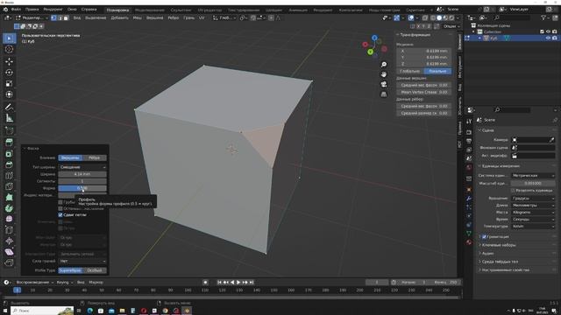This screenshot has width=561, height=315.
Task: Click the green Y axis on navigation gizmo
Action: [x=371, y=52]
